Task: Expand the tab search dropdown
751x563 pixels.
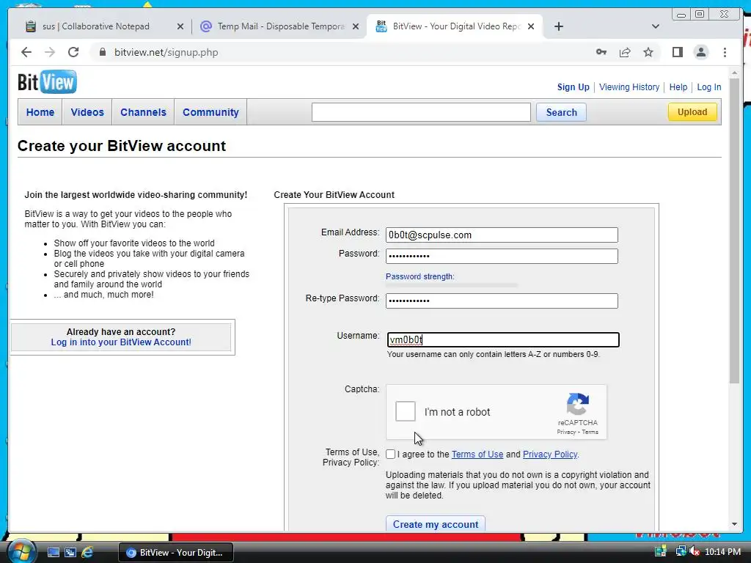Action: pyautogui.click(x=655, y=26)
